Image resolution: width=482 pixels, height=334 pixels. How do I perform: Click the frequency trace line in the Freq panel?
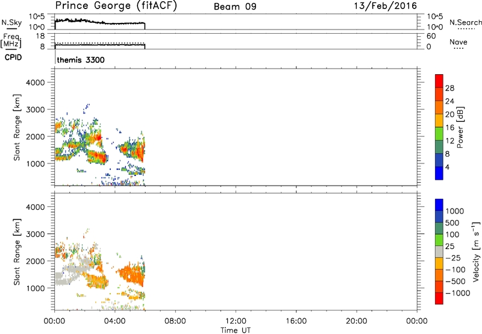pos(100,45)
